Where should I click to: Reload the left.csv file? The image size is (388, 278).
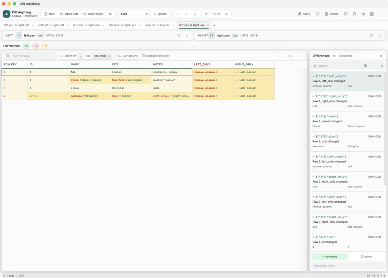coord(179,35)
